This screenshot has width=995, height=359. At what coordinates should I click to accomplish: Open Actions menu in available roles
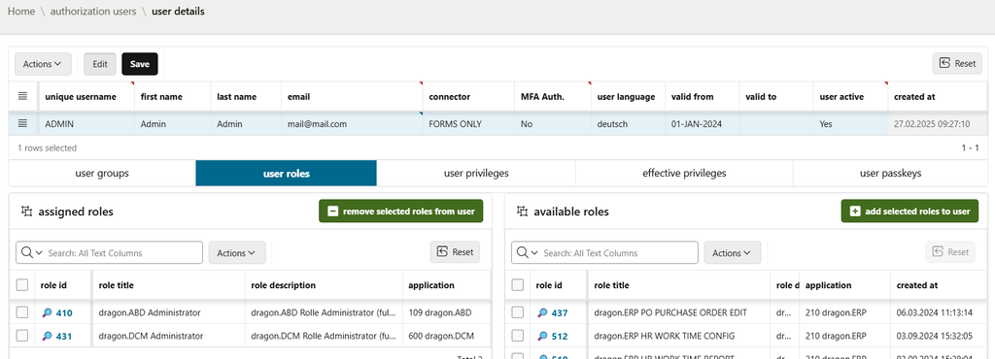pyautogui.click(x=733, y=252)
